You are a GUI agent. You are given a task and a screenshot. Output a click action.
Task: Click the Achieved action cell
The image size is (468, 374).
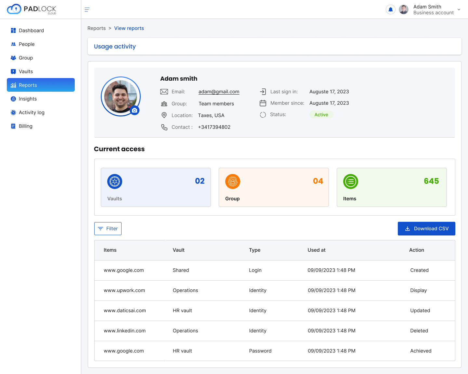tap(421, 351)
